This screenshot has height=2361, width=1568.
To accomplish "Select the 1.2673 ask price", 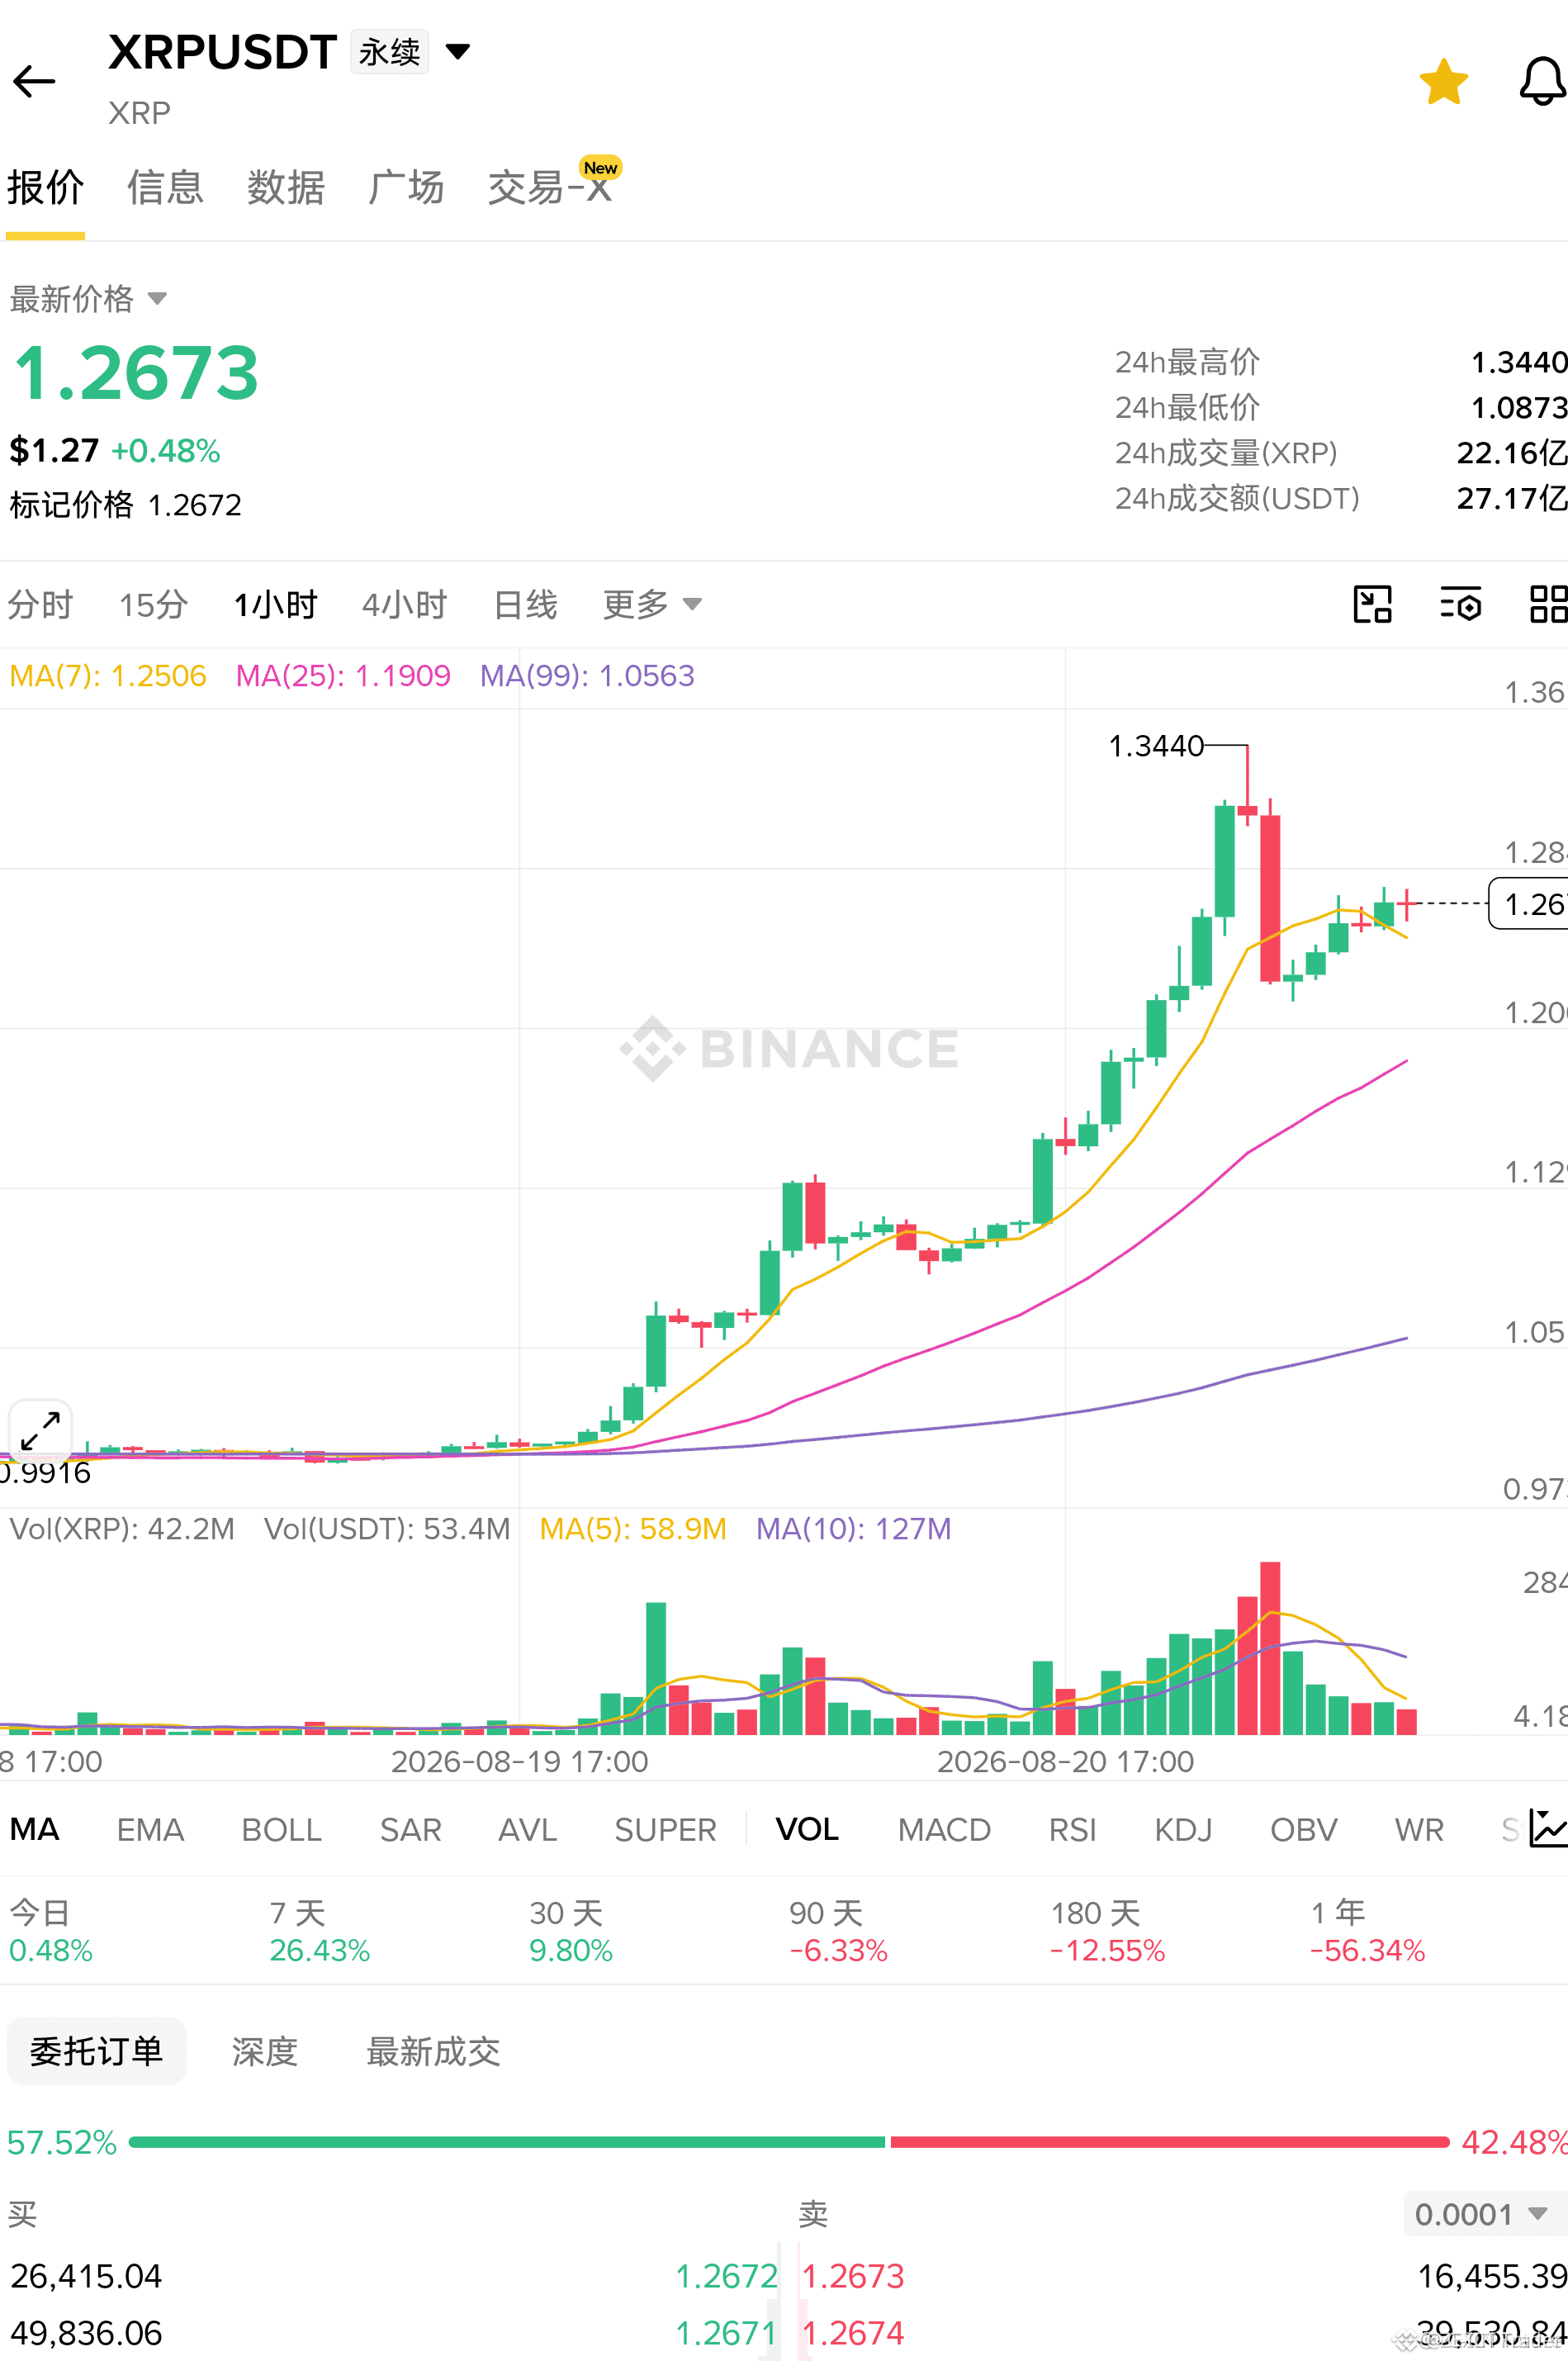I will tap(853, 2276).
